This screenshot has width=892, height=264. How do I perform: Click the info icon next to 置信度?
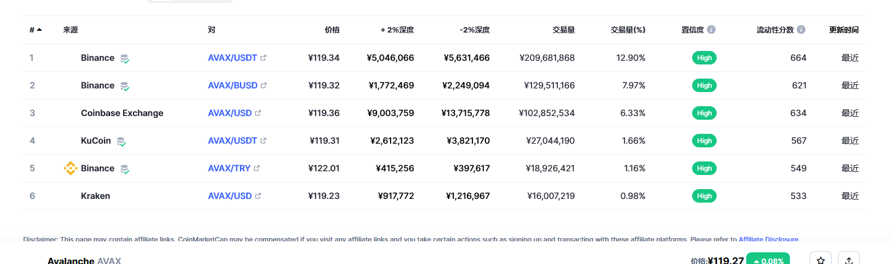tap(711, 29)
